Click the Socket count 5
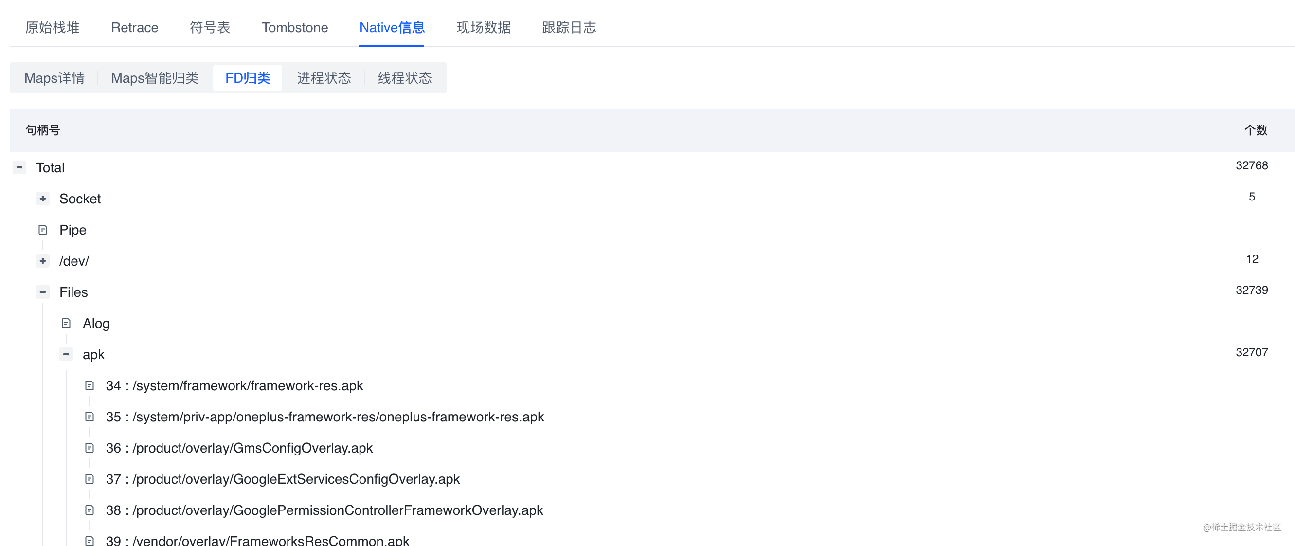Screen dimensions: 1295x546 tap(1252, 197)
